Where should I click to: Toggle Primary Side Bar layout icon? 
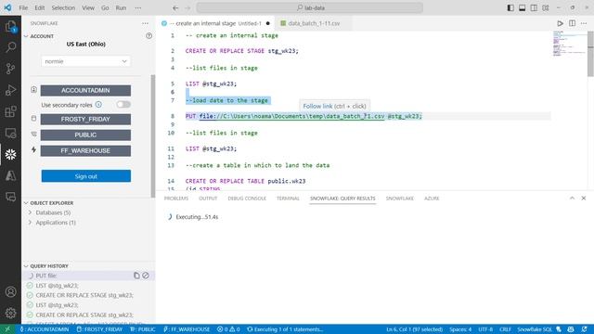pos(510,7)
